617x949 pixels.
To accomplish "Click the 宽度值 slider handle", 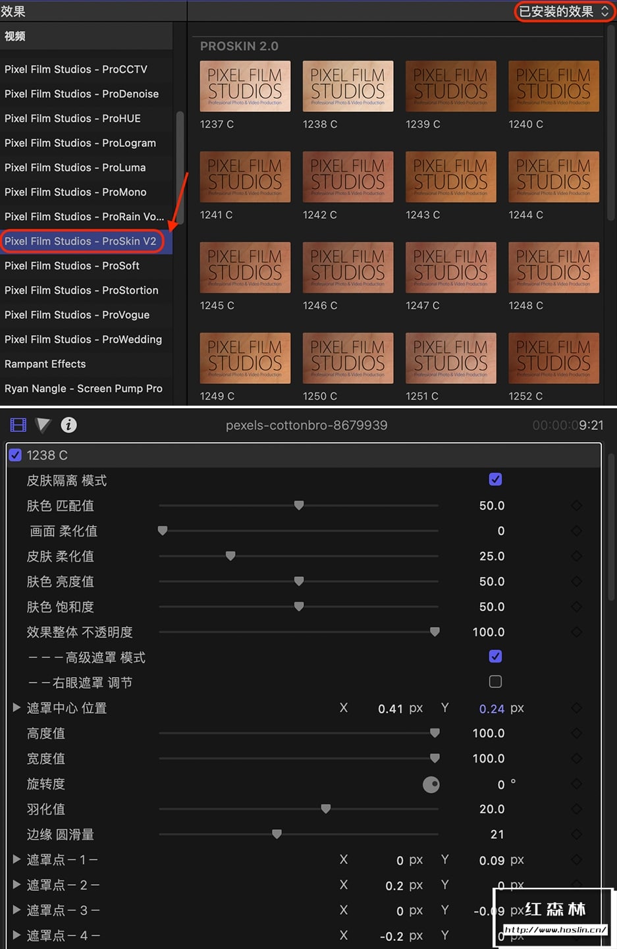I will point(435,758).
